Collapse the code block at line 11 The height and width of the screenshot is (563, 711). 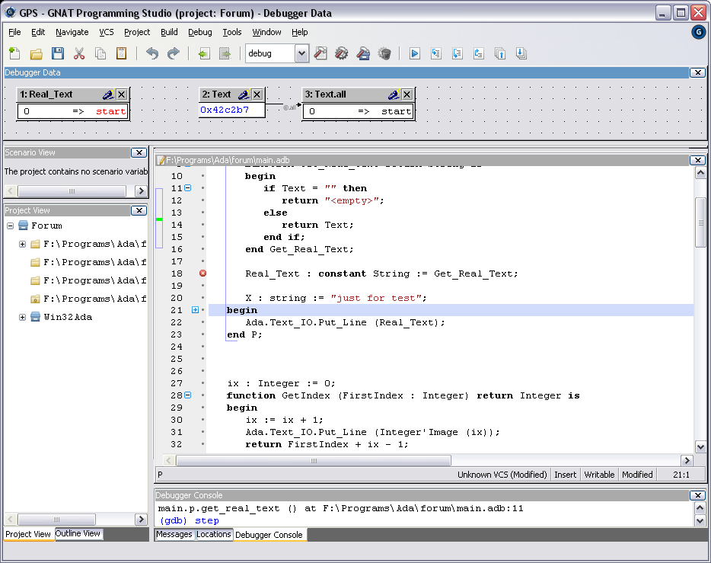187,188
